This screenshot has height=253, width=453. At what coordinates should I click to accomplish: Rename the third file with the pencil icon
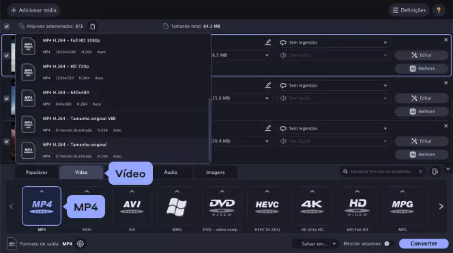(x=268, y=128)
